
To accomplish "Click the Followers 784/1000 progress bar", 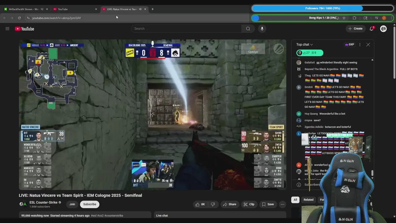I will coord(322,8).
